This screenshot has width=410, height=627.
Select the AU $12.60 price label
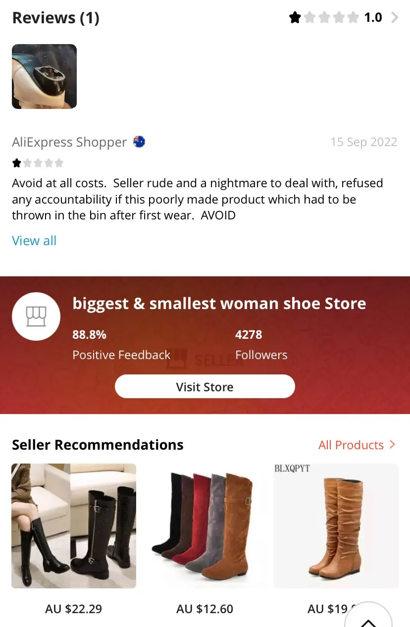point(205,609)
